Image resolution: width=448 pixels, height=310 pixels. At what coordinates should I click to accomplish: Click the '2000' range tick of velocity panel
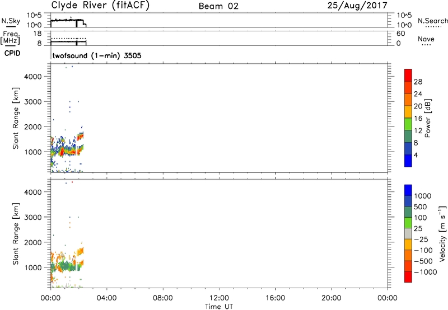(33, 242)
